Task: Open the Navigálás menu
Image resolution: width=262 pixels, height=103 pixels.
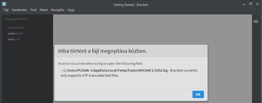Action: pos(58,10)
